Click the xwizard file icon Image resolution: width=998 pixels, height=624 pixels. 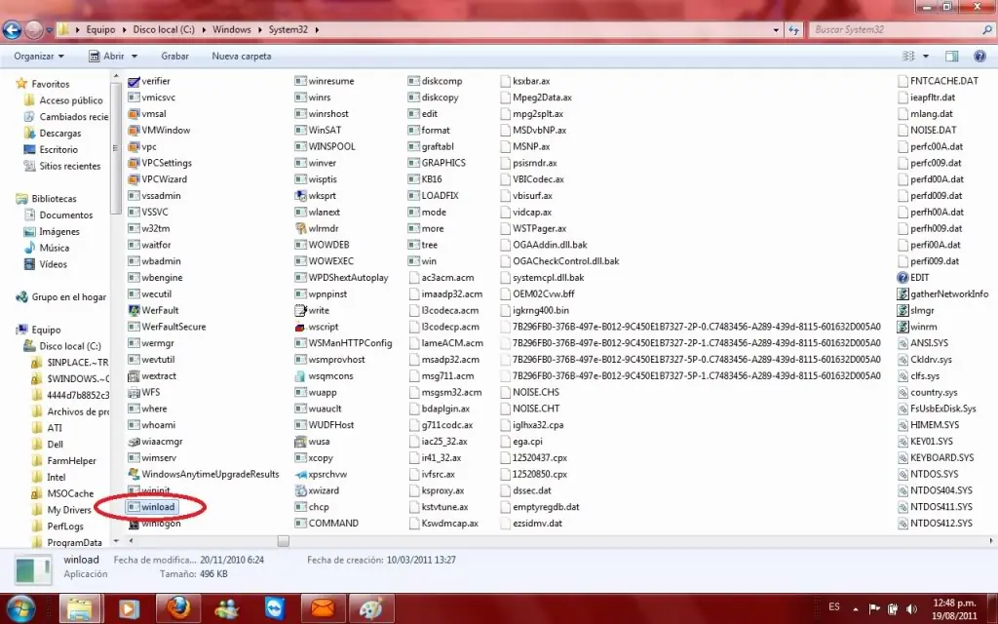point(300,490)
